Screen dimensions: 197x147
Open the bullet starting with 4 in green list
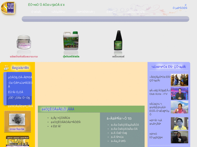click(x=56, y=126)
